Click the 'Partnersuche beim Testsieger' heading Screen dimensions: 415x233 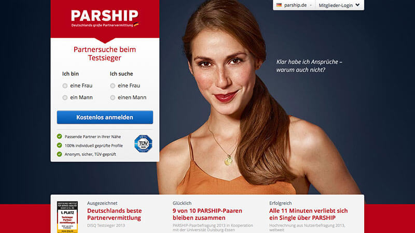(x=105, y=54)
